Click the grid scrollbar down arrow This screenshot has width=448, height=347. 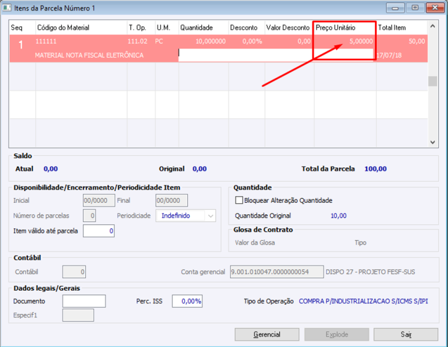coord(432,143)
